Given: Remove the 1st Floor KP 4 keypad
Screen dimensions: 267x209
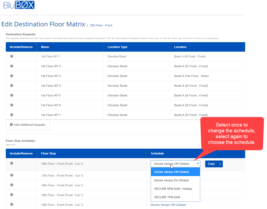Looking at the screenshot, I should 12,85.
